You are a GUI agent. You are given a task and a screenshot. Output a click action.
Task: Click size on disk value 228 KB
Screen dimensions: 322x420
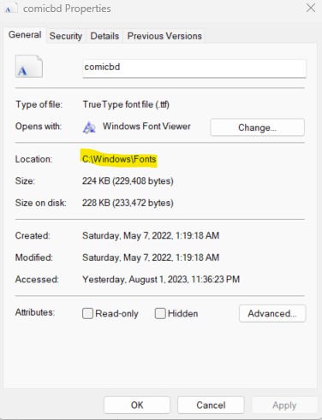coord(128,203)
